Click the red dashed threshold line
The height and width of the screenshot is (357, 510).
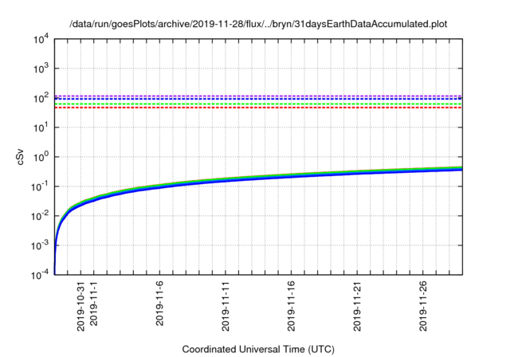(x=258, y=108)
